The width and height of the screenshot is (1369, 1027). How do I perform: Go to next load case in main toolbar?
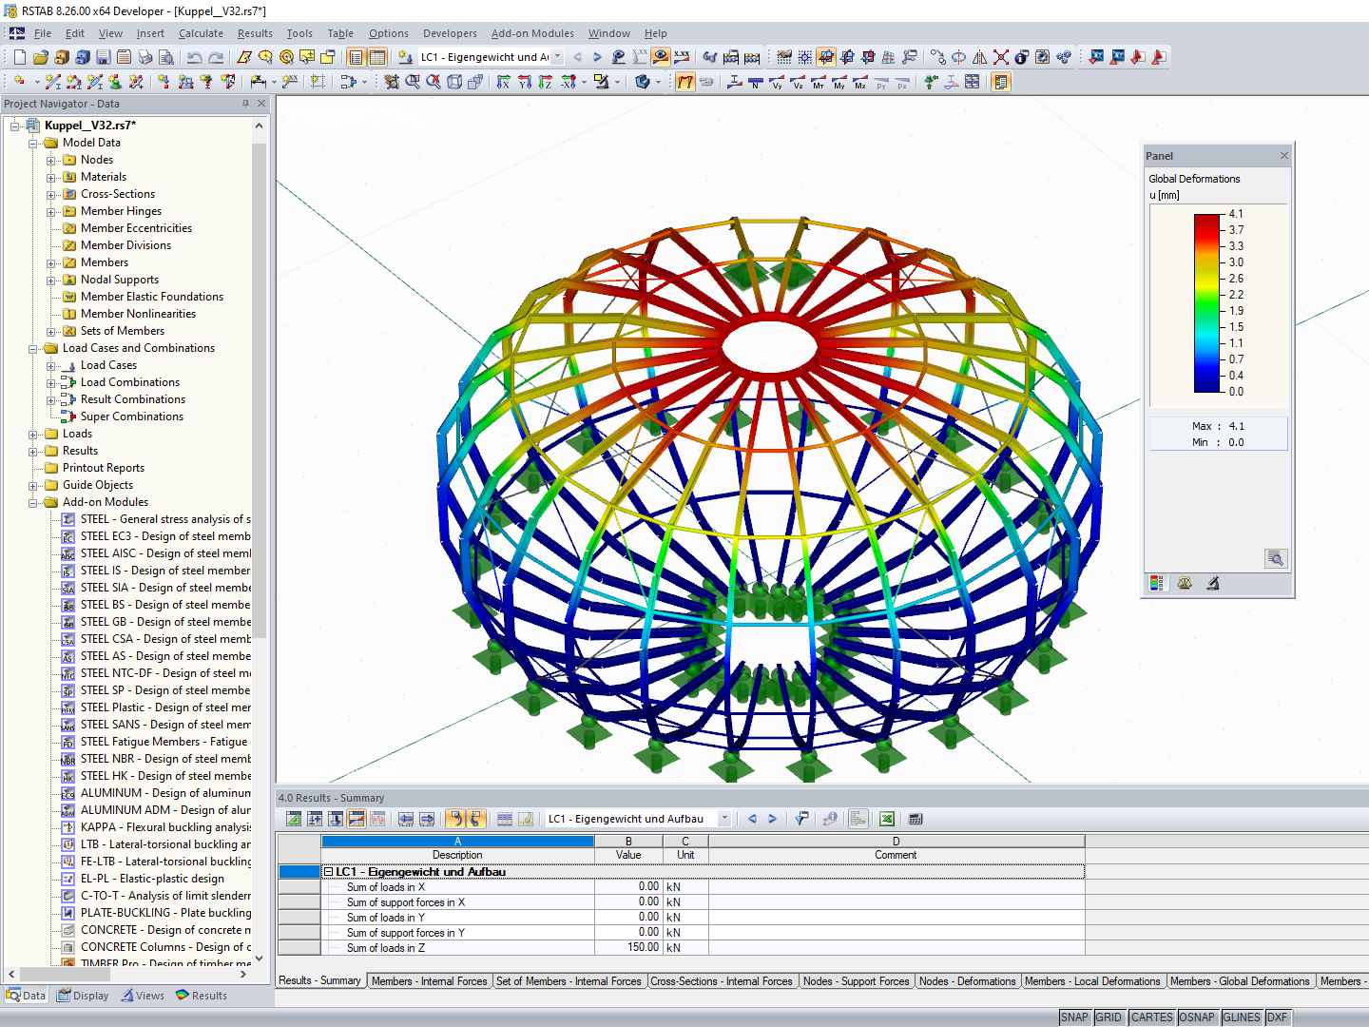tap(597, 57)
